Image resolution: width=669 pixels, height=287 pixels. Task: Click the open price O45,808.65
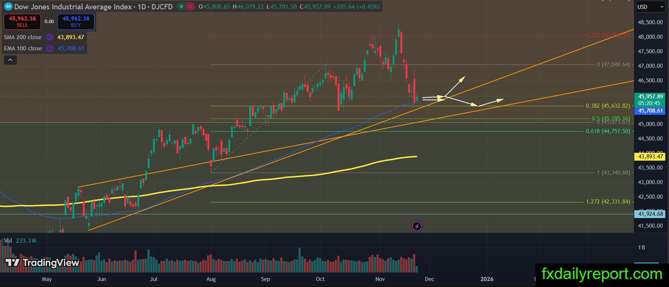pyautogui.click(x=215, y=7)
